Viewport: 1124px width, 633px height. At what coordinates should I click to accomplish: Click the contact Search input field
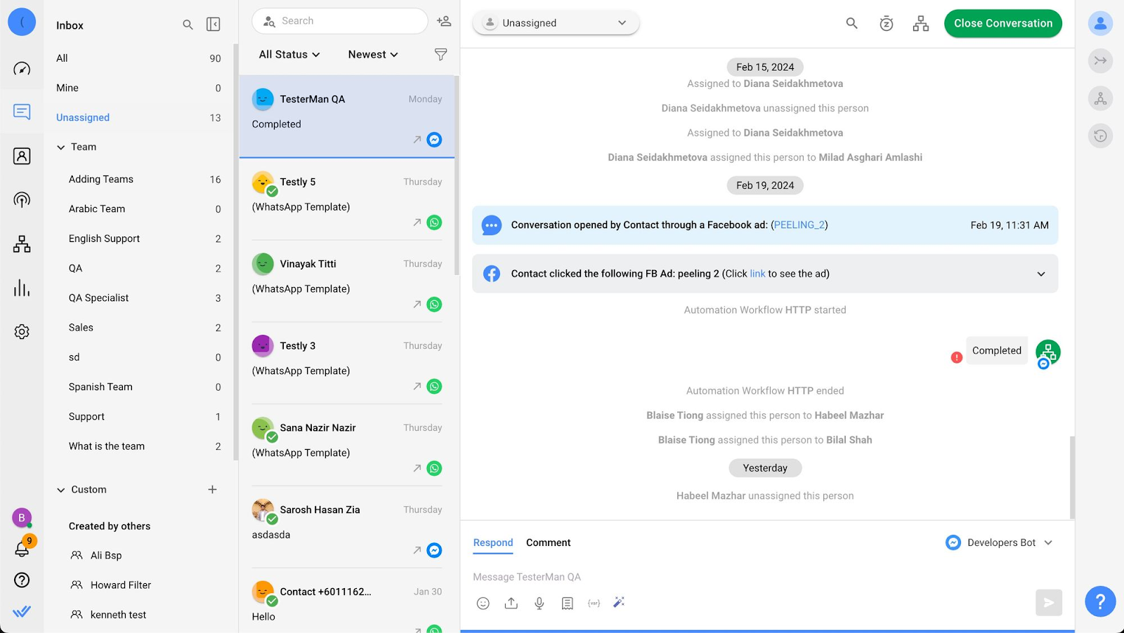340,21
